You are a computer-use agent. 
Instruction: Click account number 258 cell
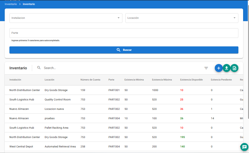pos(83,147)
